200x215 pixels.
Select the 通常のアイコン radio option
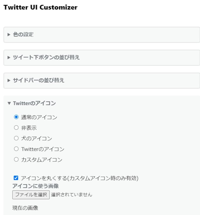pyautogui.click(x=16, y=117)
